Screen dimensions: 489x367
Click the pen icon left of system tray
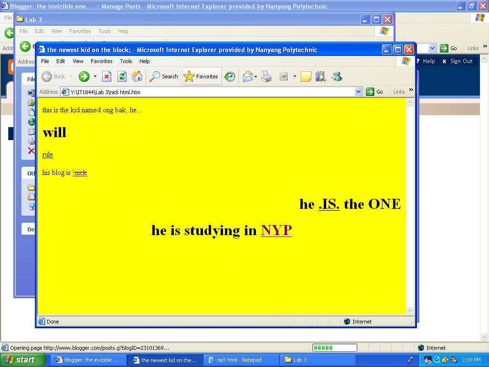pyautogui.click(x=410, y=360)
